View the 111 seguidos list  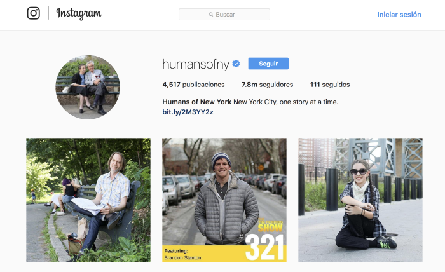(330, 85)
